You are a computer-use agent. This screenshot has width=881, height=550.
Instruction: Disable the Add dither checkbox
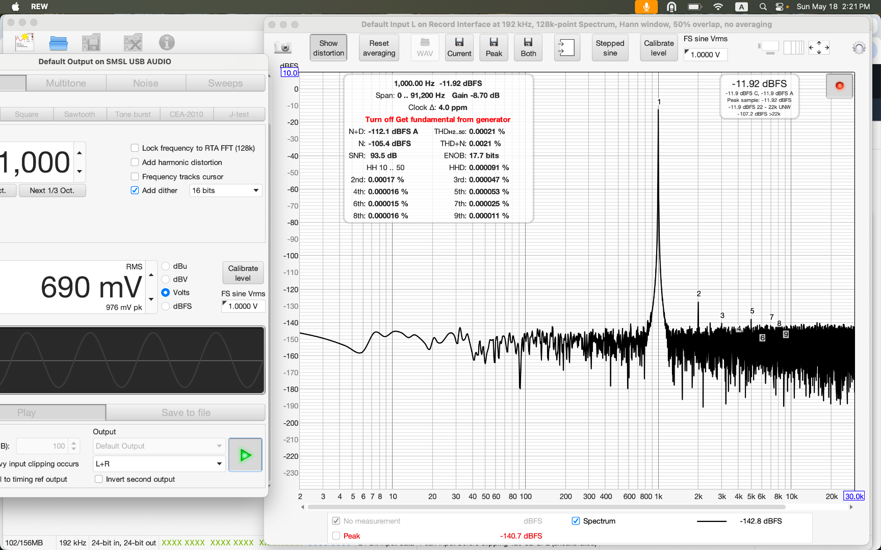[x=135, y=190]
